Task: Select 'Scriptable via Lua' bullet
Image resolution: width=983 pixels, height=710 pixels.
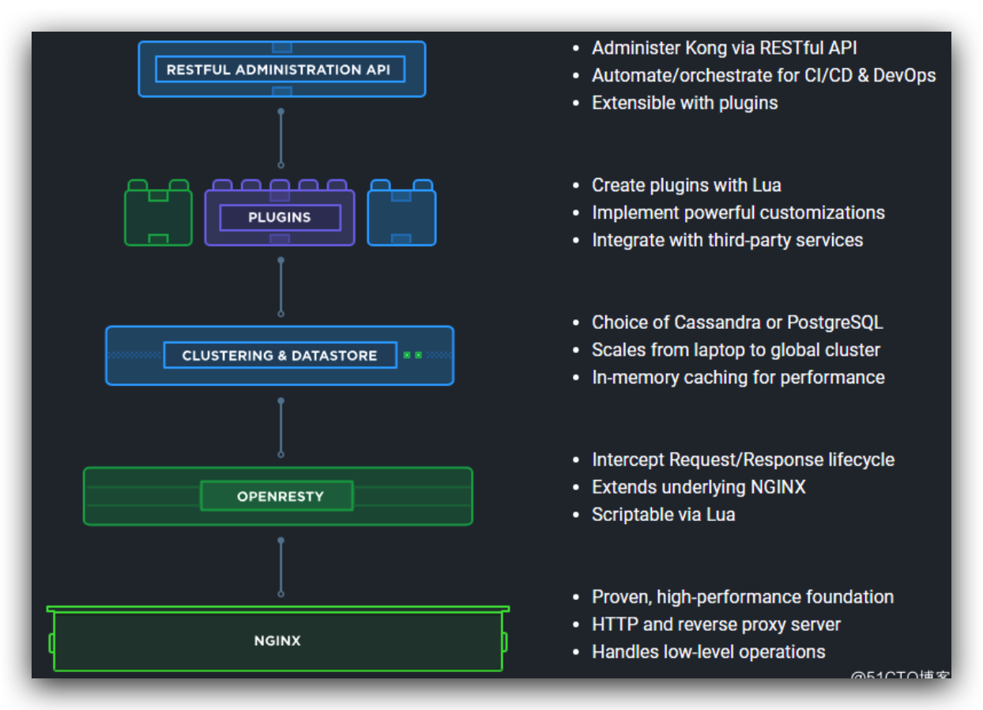Action: click(663, 515)
